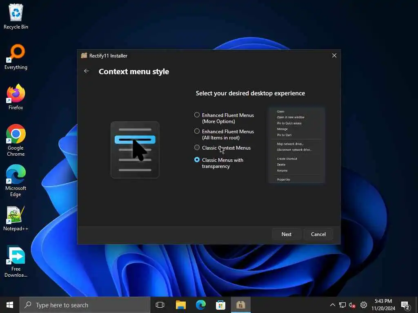The image size is (418, 313).
Task: Click the Next button
Action: [x=287, y=234]
